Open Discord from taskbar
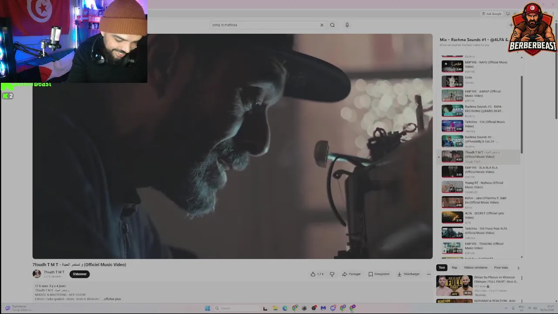This screenshot has height=314, width=558. coord(333,308)
